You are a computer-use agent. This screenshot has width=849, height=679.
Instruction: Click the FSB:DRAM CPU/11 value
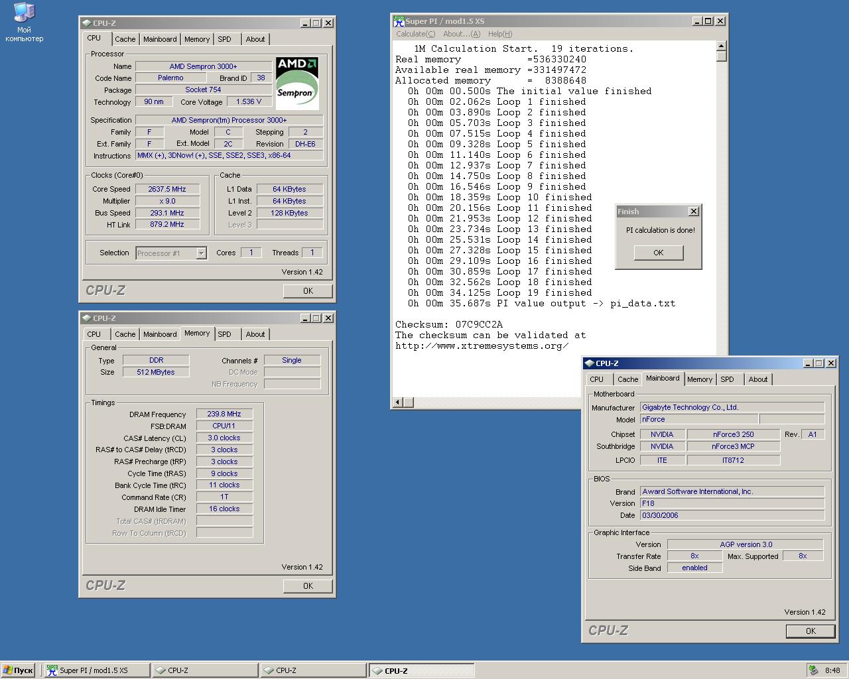224,426
